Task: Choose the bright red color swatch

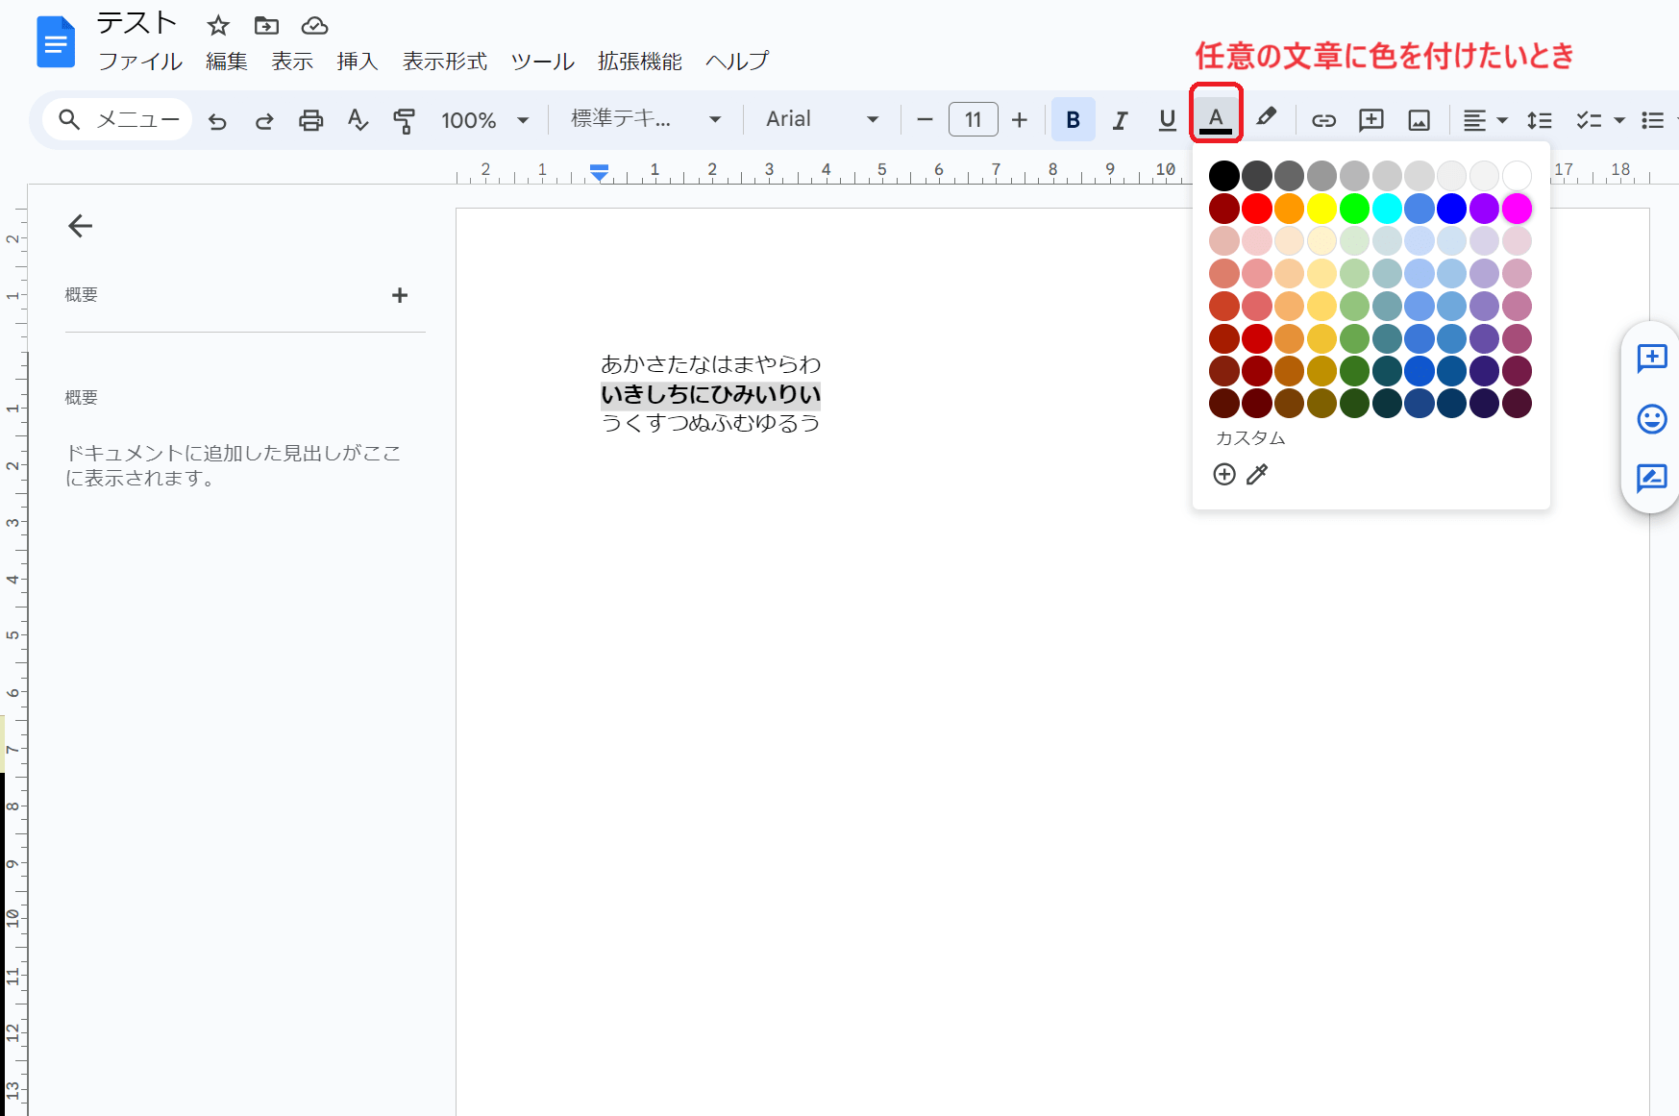Action: pyautogui.click(x=1256, y=208)
